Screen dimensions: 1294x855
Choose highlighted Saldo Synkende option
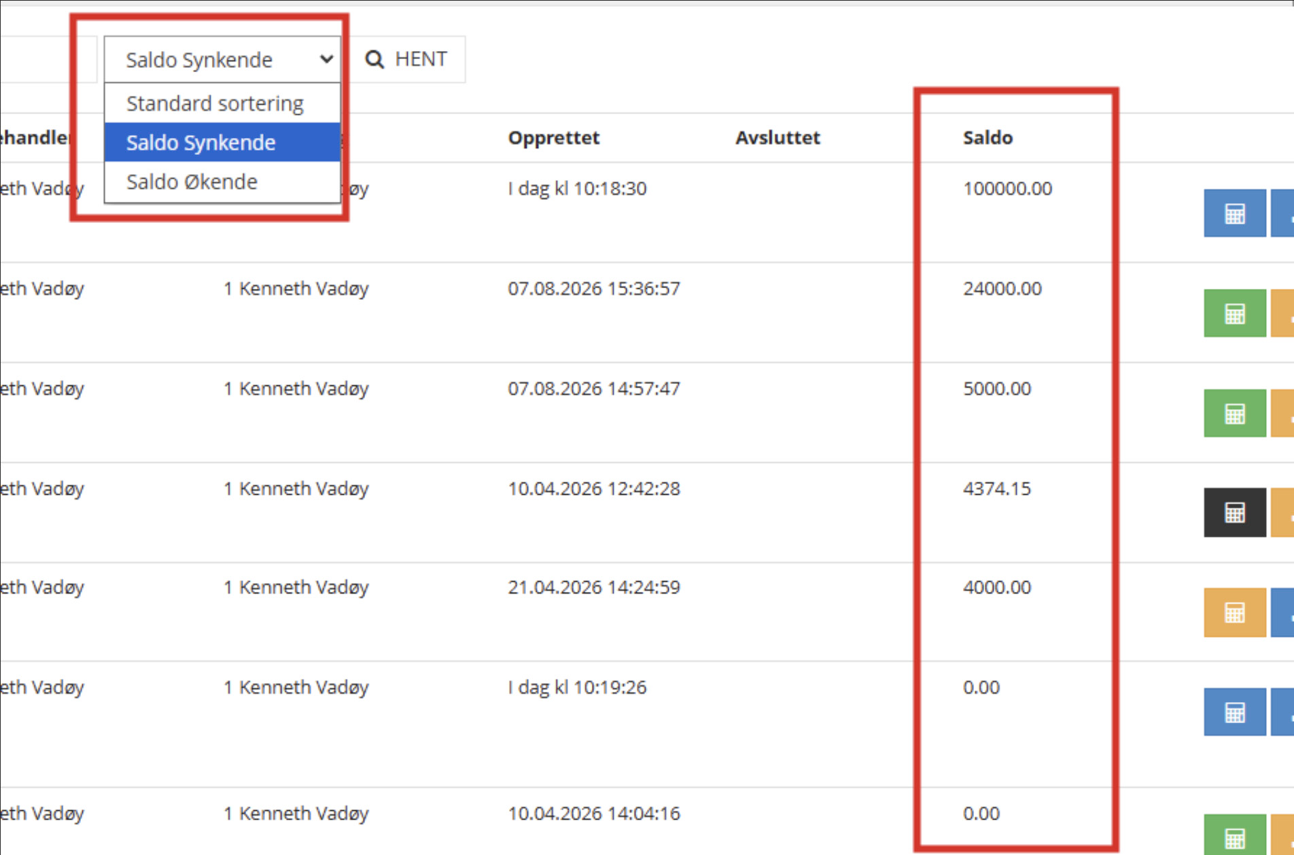pos(222,143)
